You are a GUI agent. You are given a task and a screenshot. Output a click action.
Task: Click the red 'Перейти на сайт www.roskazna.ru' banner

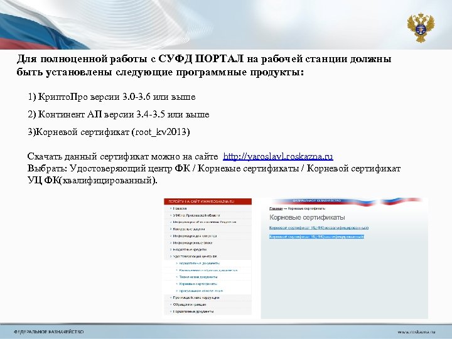(208, 202)
